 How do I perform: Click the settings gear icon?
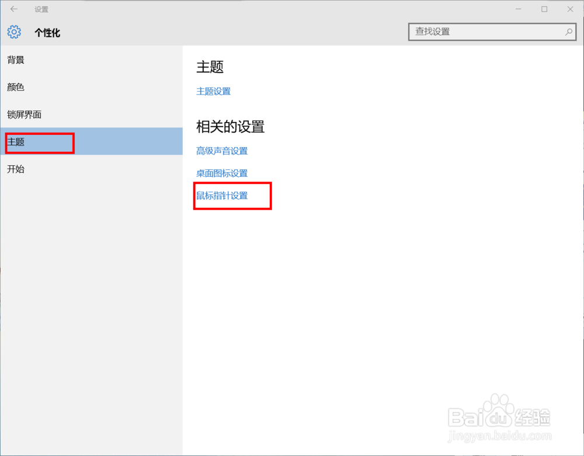tap(13, 32)
